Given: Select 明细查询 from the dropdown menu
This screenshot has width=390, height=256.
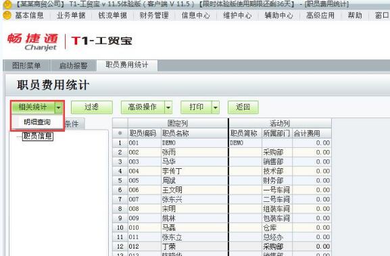Looking at the screenshot, I should pyautogui.click(x=37, y=122).
